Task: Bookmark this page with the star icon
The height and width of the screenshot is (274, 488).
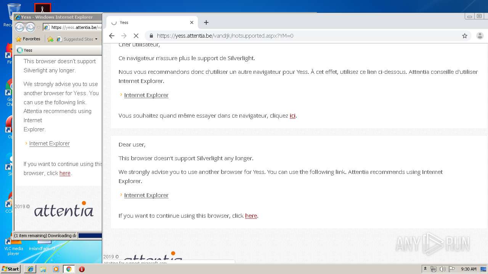Action: click(x=465, y=36)
